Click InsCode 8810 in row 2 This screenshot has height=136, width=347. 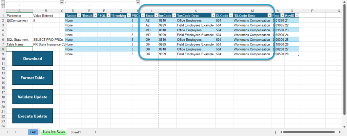pos(167,21)
